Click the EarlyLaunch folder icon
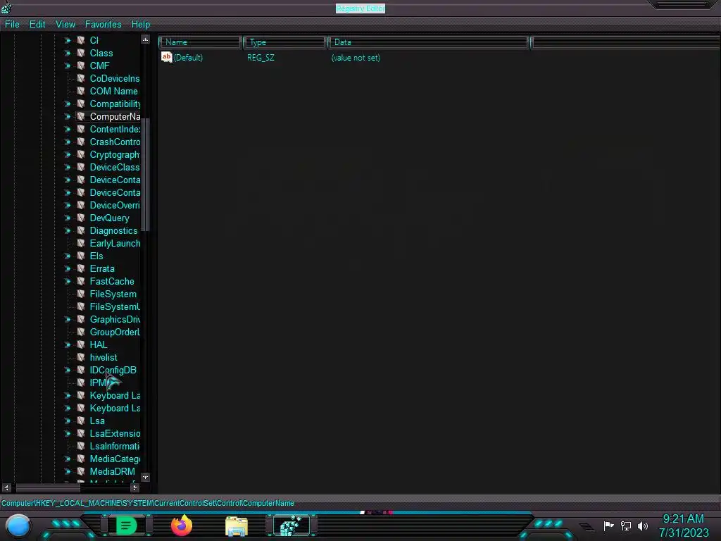The image size is (721, 541). [x=81, y=243]
